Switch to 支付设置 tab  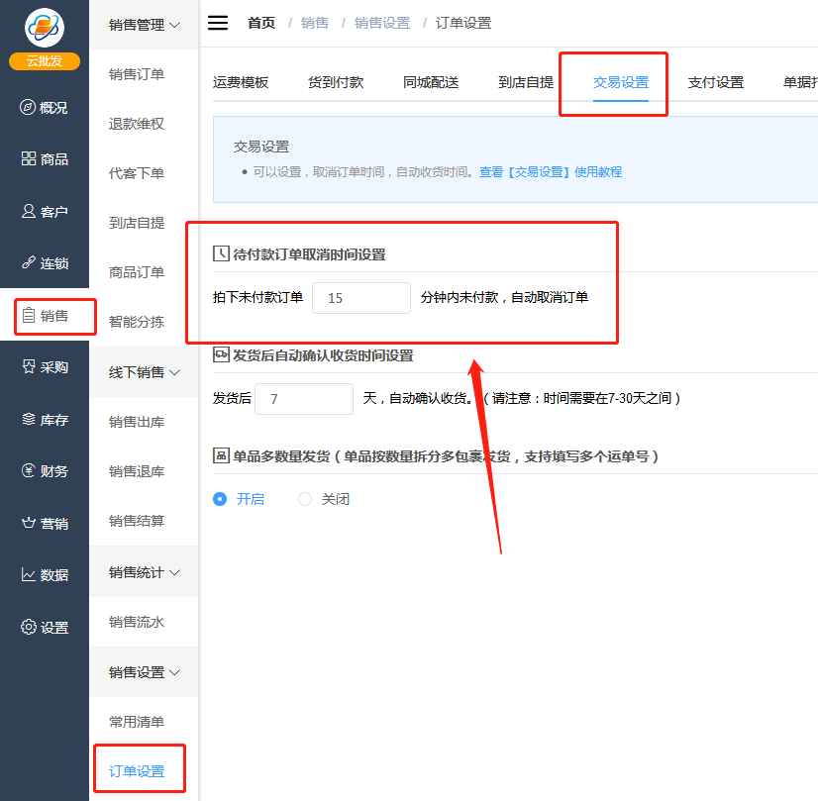[x=716, y=82]
